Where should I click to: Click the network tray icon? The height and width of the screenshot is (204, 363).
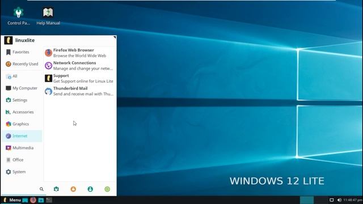pyautogui.click(x=331, y=200)
